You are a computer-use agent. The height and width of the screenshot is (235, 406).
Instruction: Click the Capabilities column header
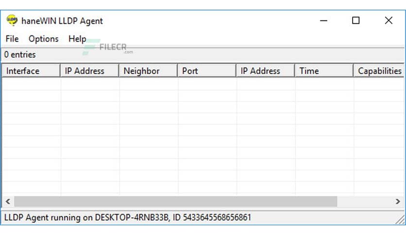[379, 71]
